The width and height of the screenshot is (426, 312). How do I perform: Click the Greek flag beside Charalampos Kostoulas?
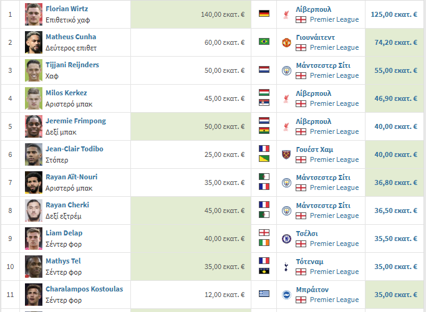tap(264, 294)
